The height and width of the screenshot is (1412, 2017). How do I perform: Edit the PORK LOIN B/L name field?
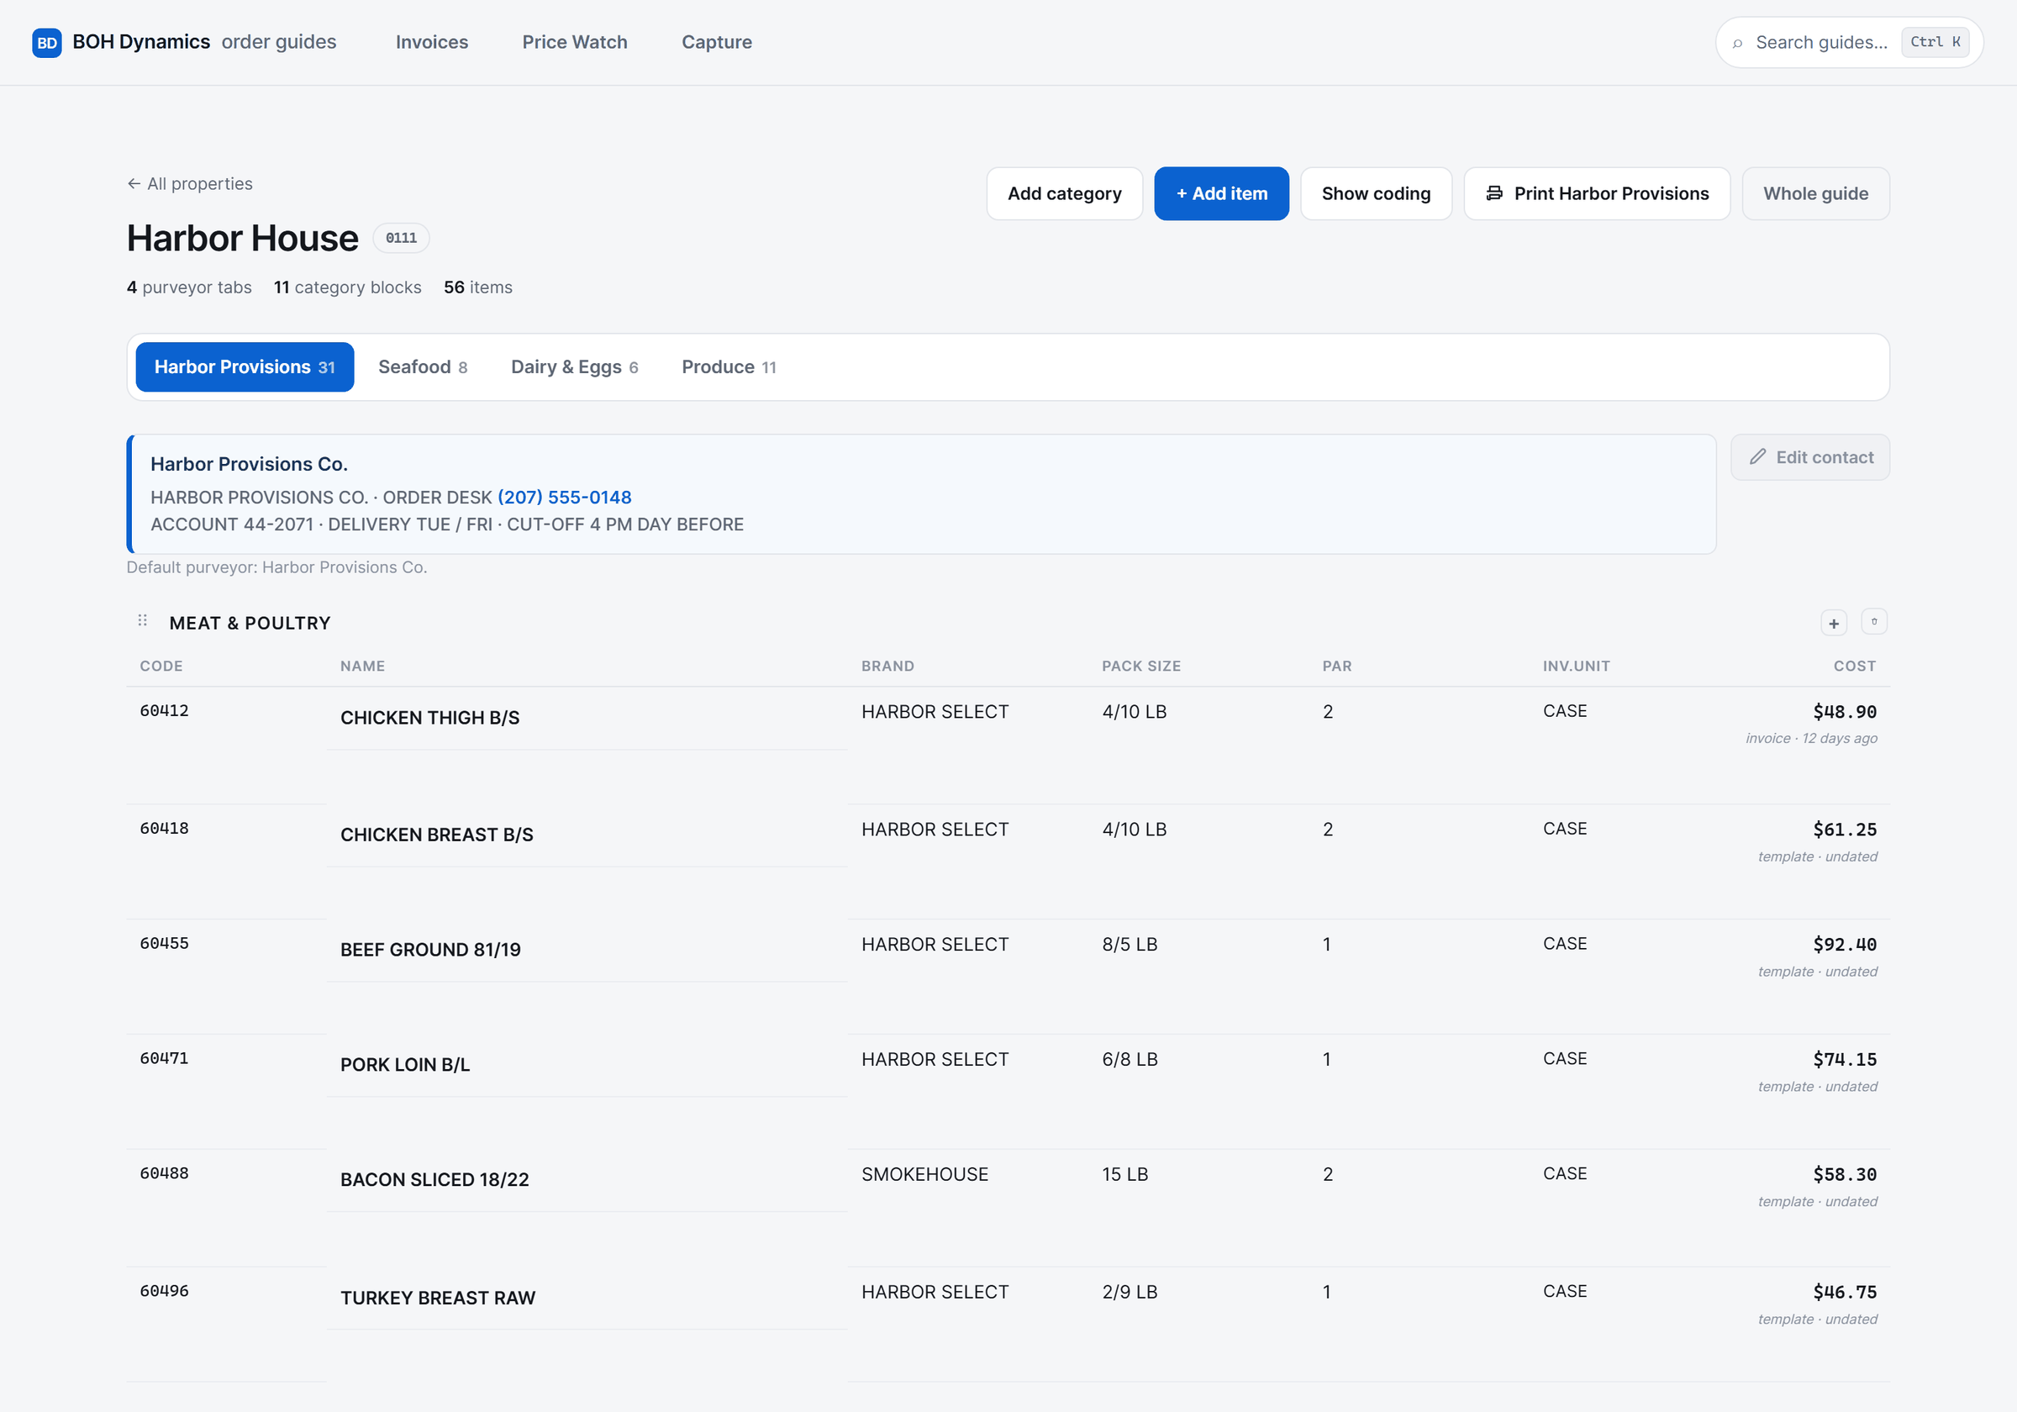587,1065
